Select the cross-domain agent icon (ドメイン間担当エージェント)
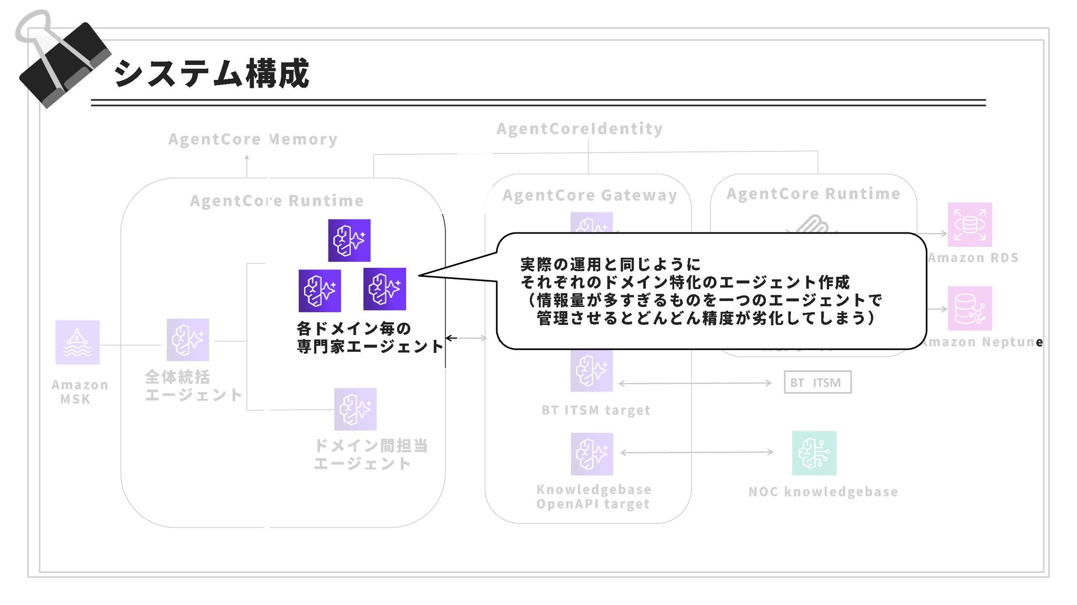Image resolution: width=1077 pixels, height=605 pixels. pyautogui.click(x=355, y=409)
